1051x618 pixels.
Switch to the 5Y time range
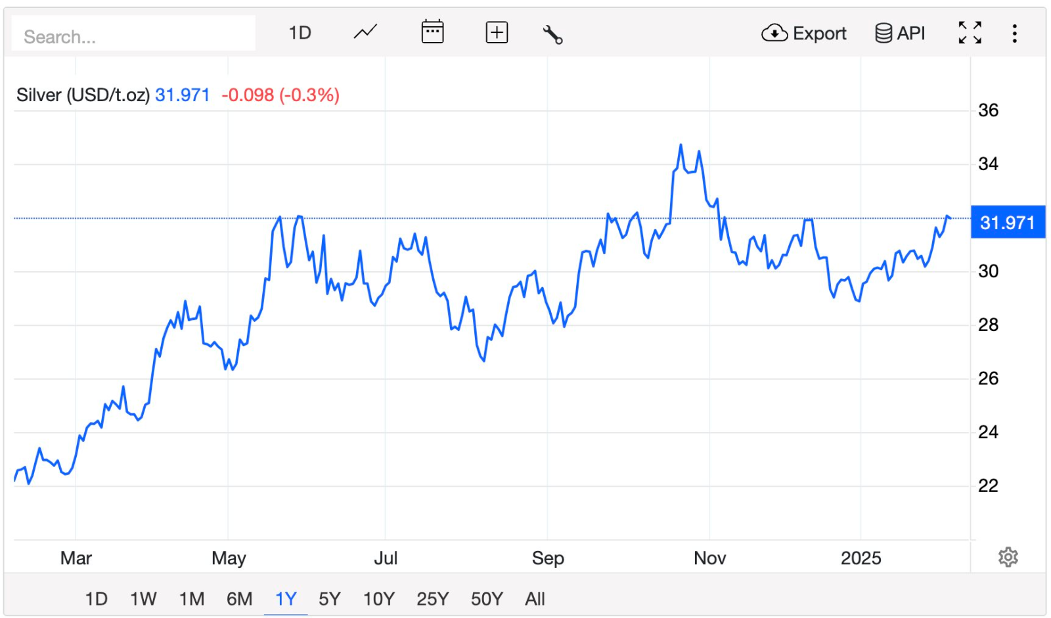click(330, 599)
